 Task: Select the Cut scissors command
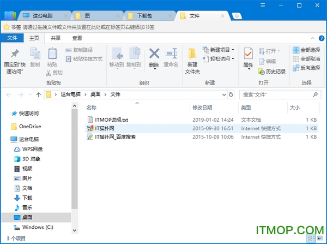[54, 73]
